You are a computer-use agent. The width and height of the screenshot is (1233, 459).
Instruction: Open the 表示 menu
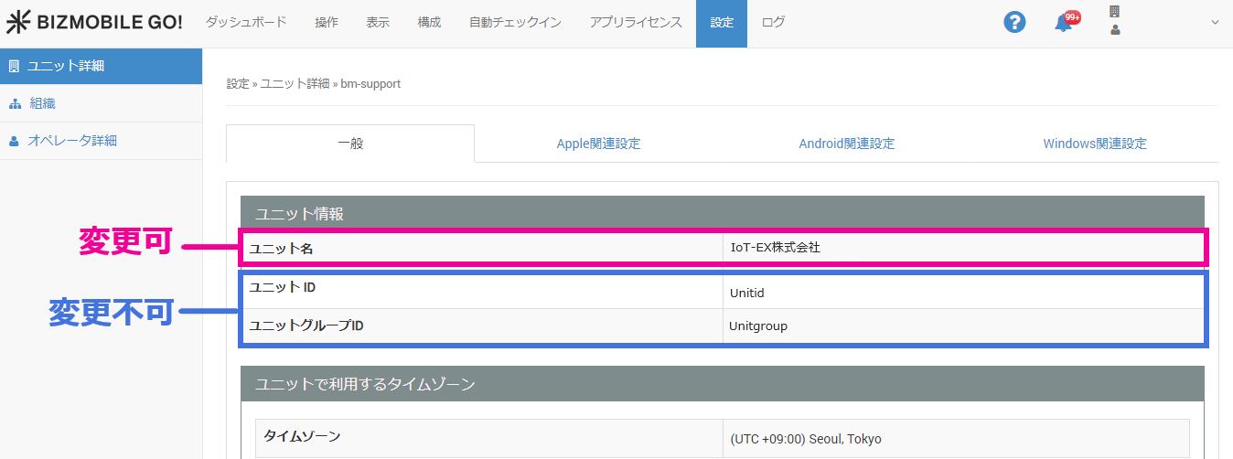tap(378, 23)
